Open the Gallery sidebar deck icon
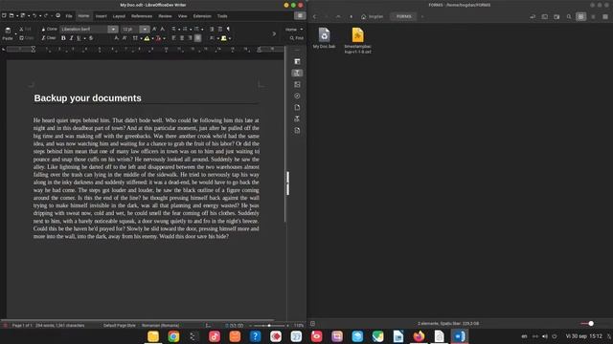Viewport: 613px width, 344px height. (x=297, y=84)
